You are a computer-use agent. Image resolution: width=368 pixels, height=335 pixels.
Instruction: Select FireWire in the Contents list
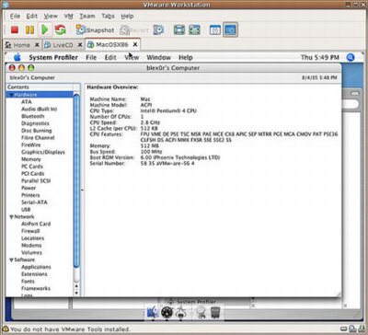pyautogui.click(x=31, y=144)
